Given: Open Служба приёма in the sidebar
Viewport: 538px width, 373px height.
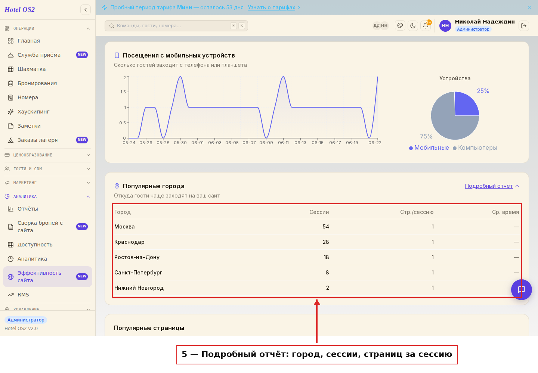Looking at the screenshot, I should tap(48, 55).
